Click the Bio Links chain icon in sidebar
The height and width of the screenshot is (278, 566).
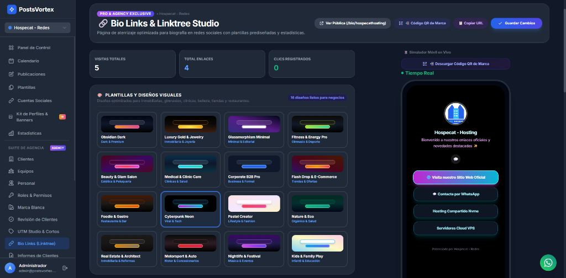click(x=11, y=243)
